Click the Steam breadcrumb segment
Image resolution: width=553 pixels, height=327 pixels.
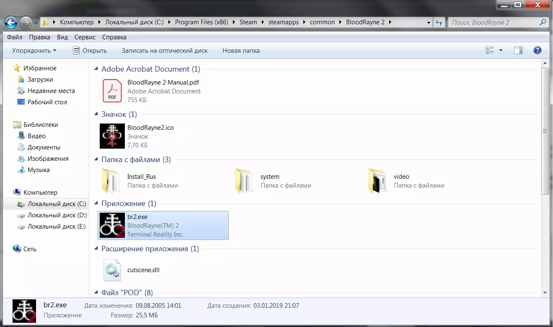tap(248, 22)
